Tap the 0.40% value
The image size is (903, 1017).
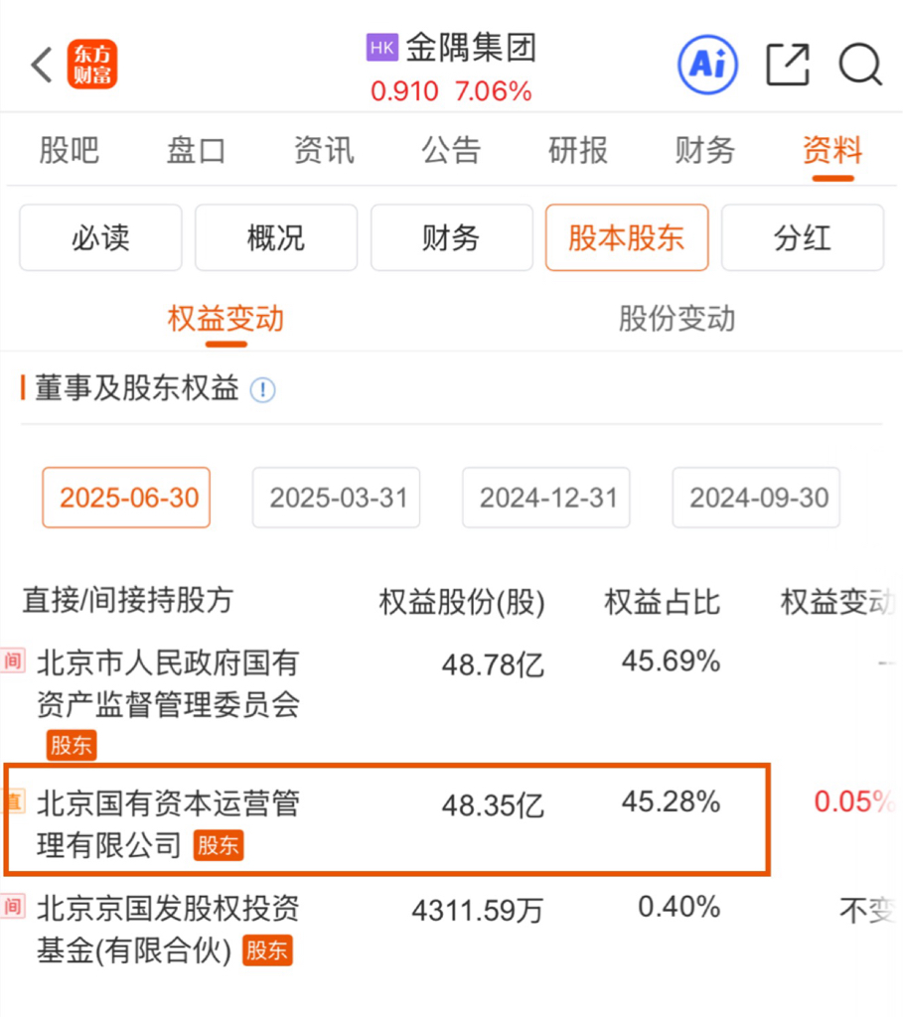tap(679, 907)
